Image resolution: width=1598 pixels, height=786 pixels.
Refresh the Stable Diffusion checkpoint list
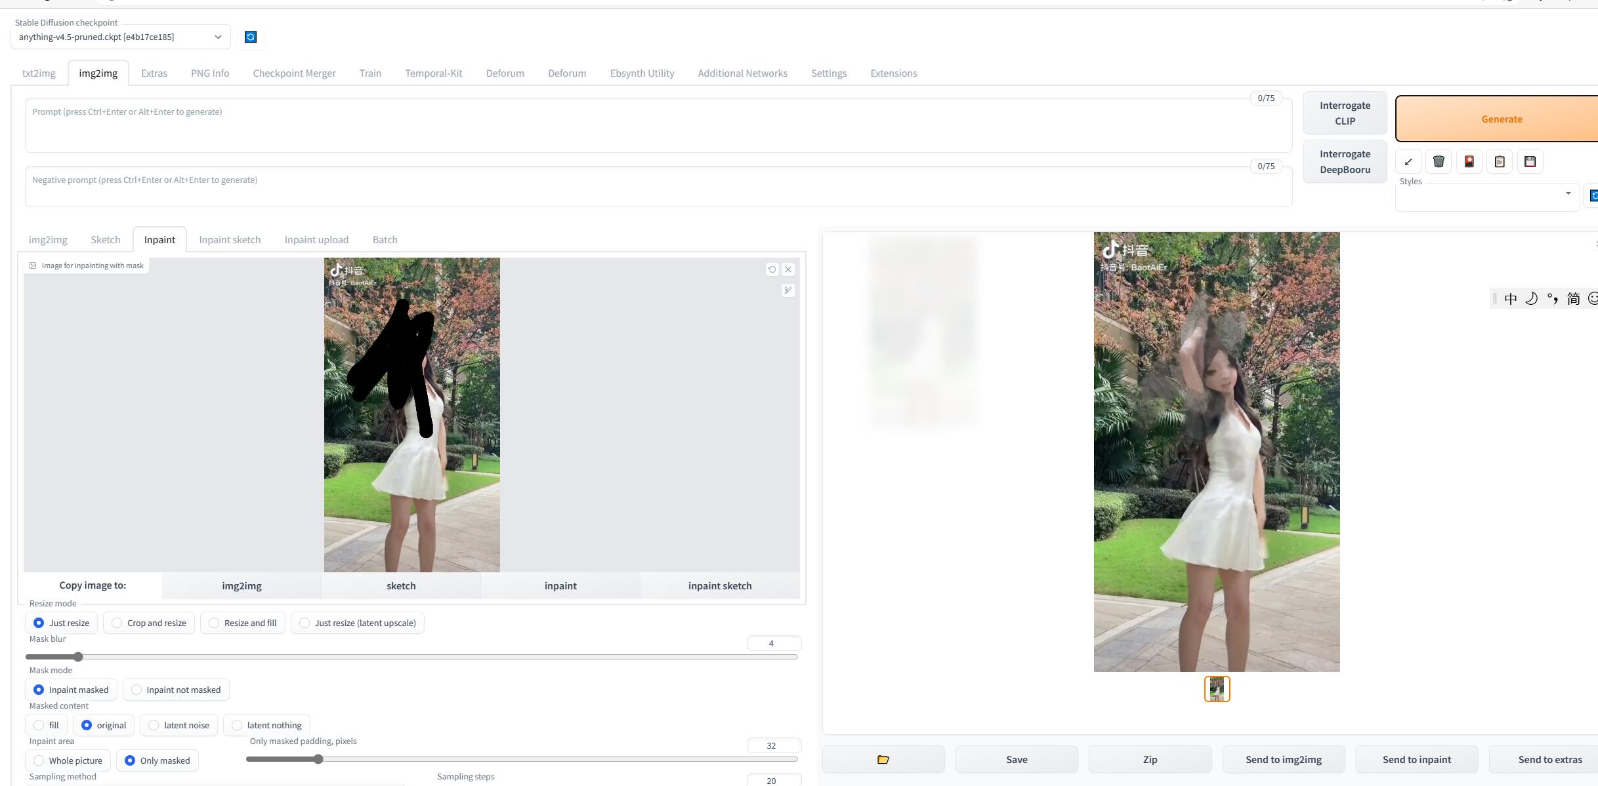click(251, 37)
